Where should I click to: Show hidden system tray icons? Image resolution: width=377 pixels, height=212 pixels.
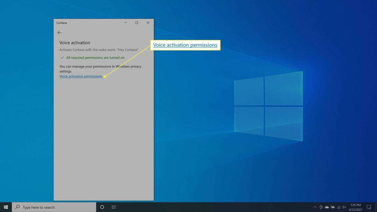pyautogui.click(x=315, y=207)
